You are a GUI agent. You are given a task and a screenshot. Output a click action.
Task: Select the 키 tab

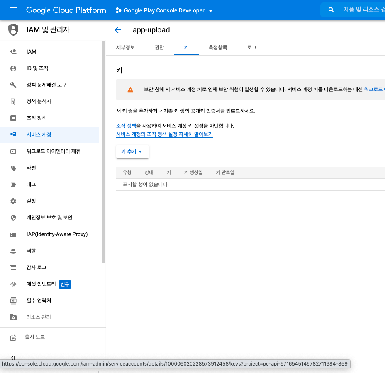pos(186,48)
